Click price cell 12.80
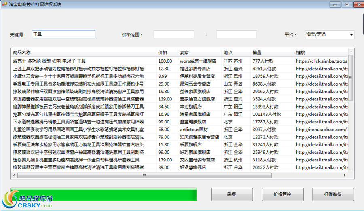364x211 pixels. coord(164,69)
